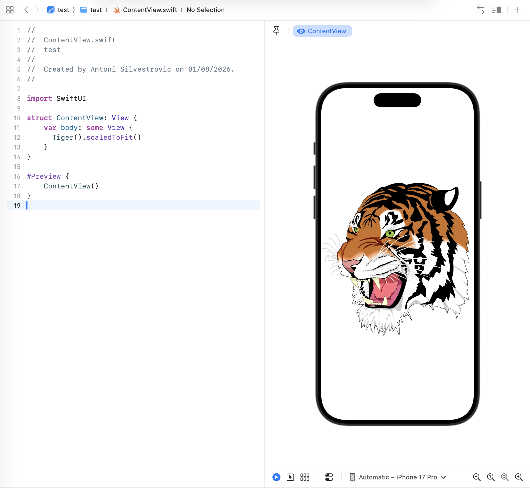This screenshot has width=530, height=488.
Task: Pin the preview canvas
Action: [276, 31]
